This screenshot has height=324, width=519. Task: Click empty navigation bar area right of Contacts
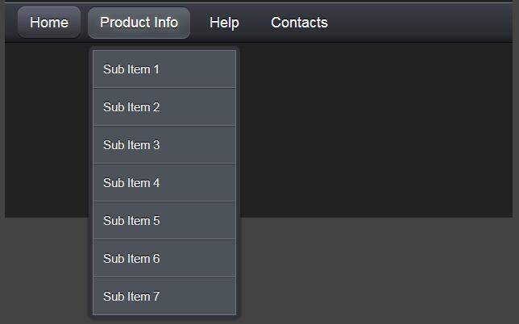pos(427,23)
